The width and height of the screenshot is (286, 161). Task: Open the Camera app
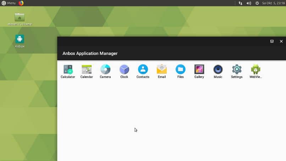[105, 72]
